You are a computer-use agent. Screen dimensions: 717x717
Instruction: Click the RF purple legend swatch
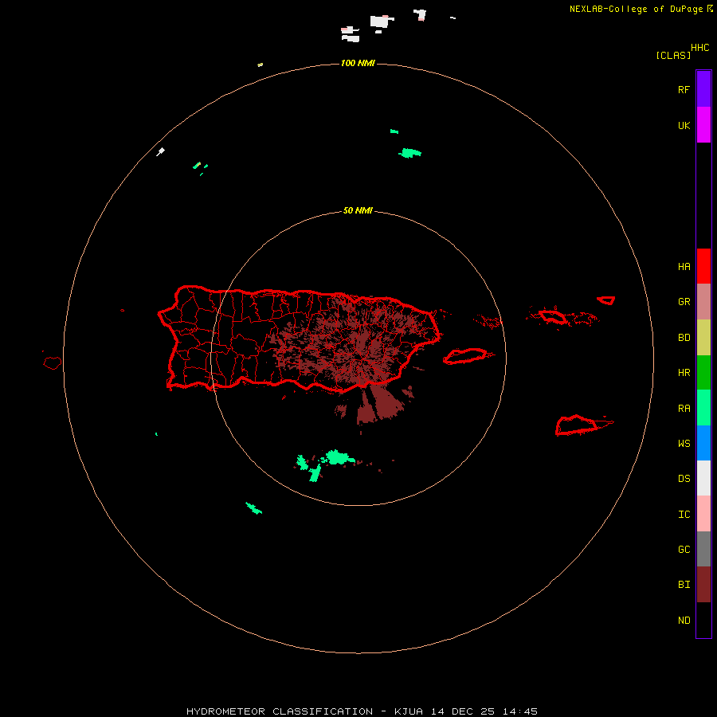(703, 89)
